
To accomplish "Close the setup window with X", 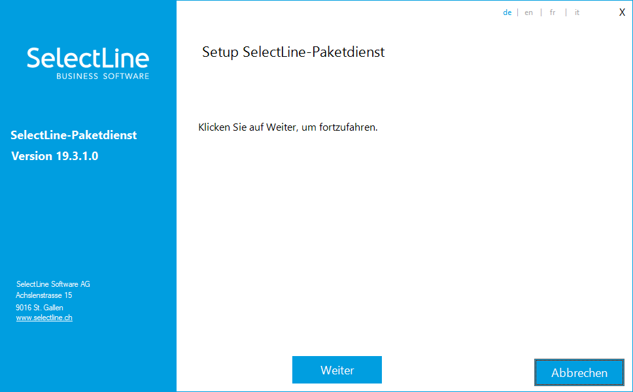I will pos(622,12).
